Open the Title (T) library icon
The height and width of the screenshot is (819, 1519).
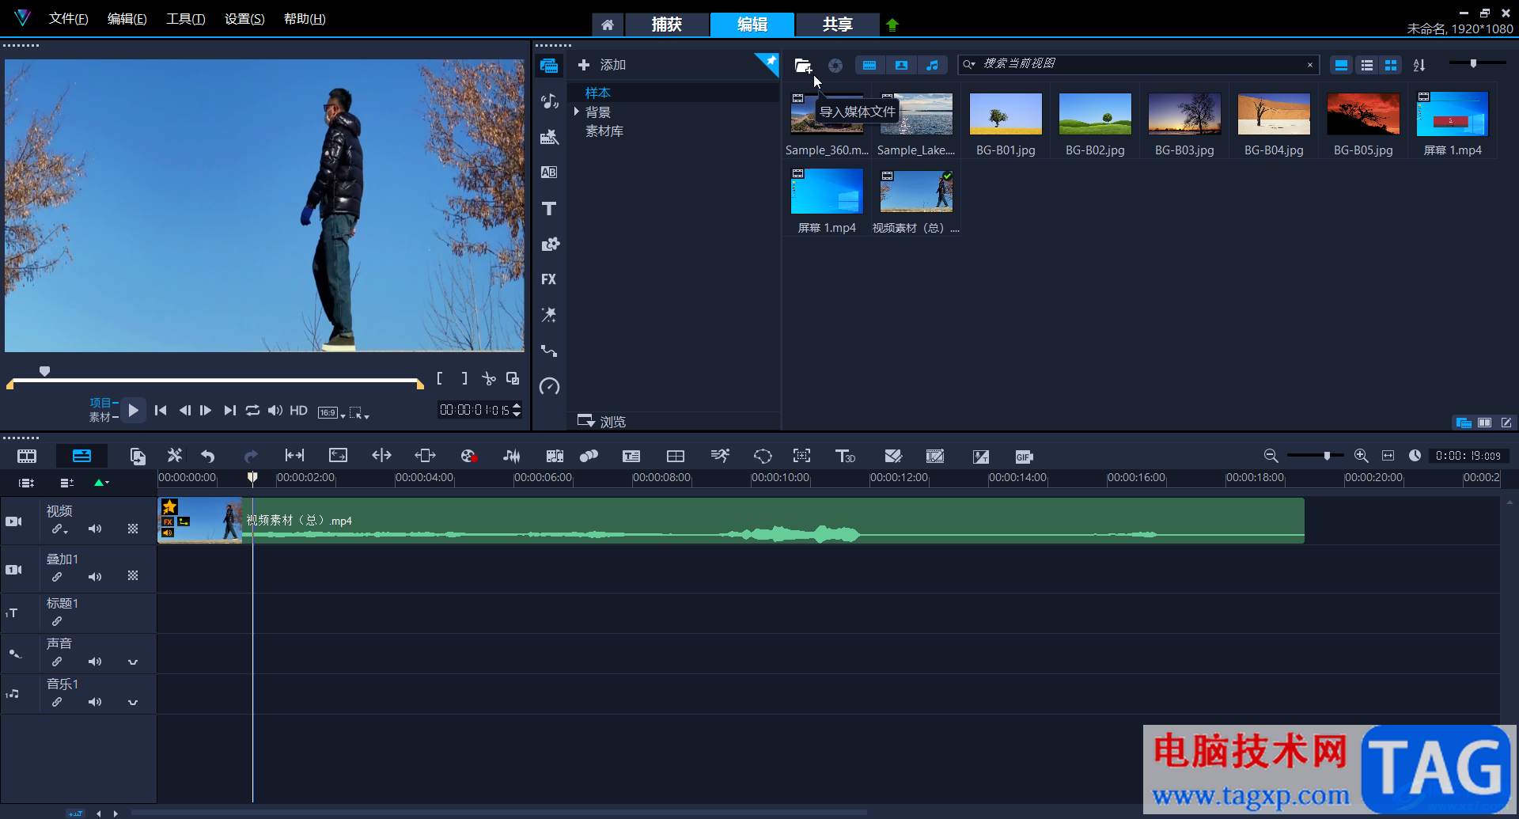pos(549,208)
